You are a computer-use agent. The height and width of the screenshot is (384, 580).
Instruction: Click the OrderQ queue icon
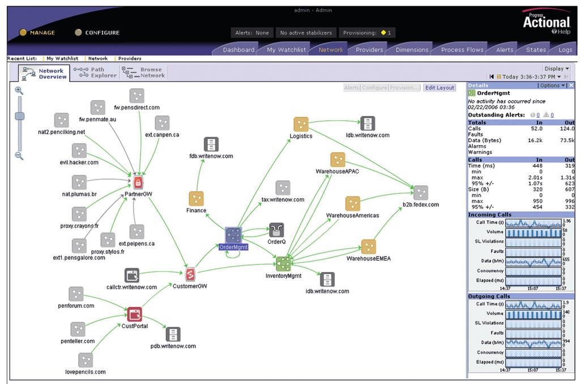coord(276,230)
